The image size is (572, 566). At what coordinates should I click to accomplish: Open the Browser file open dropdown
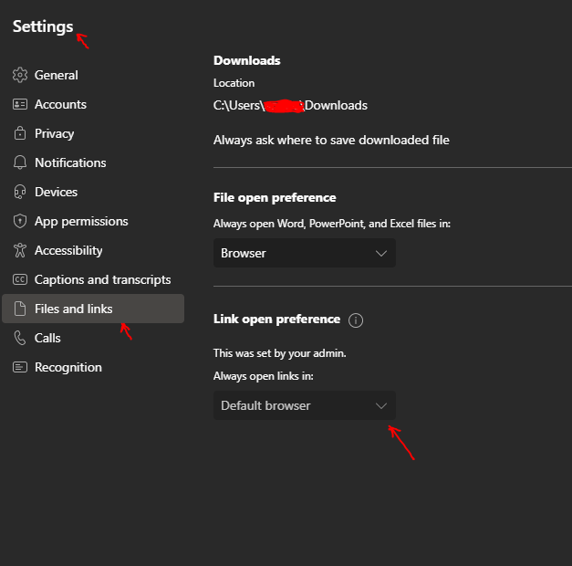click(304, 253)
